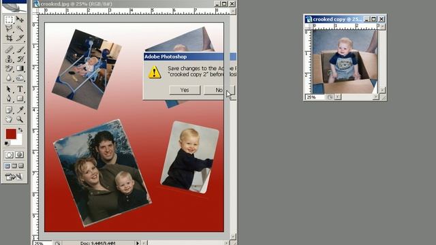Click scroll-left arrow in crooked copy window

click(338, 97)
